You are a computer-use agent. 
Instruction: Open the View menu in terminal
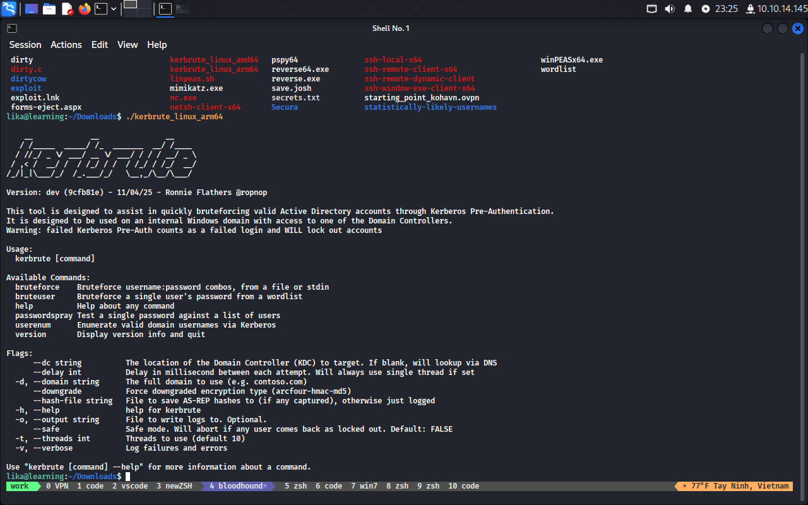point(128,45)
